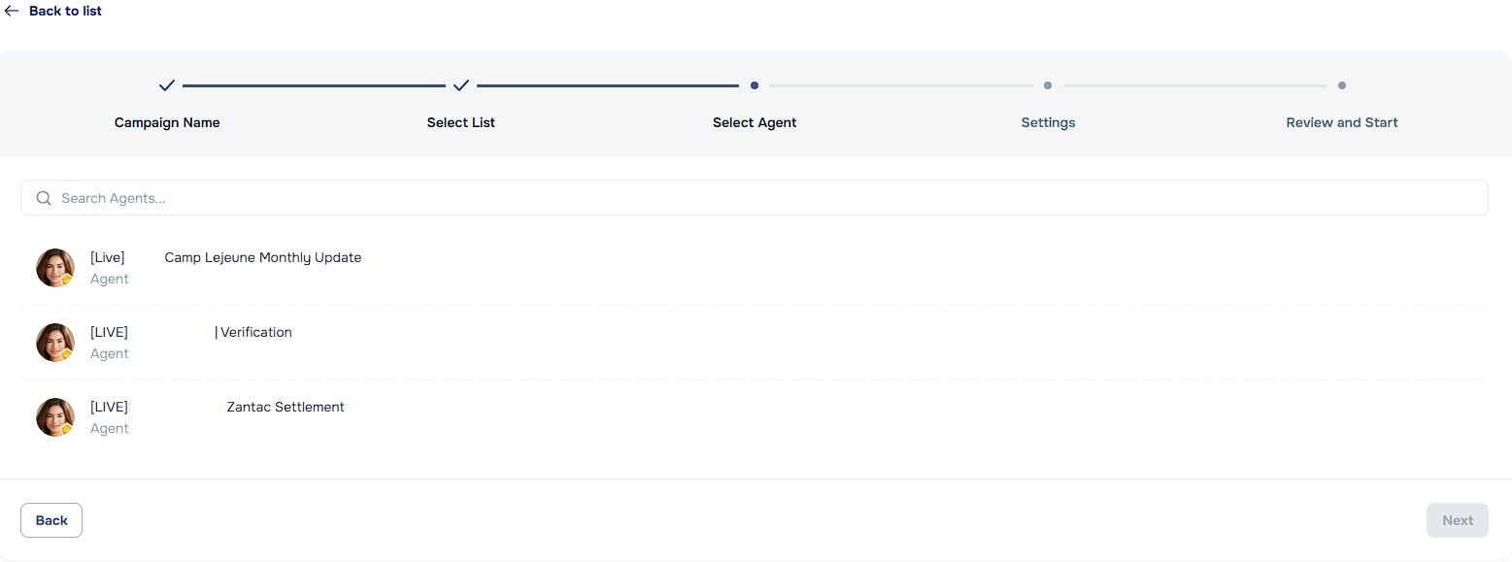Click the Back to list link
The height and width of the screenshot is (562, 1512).
click(x=64, y=11)
